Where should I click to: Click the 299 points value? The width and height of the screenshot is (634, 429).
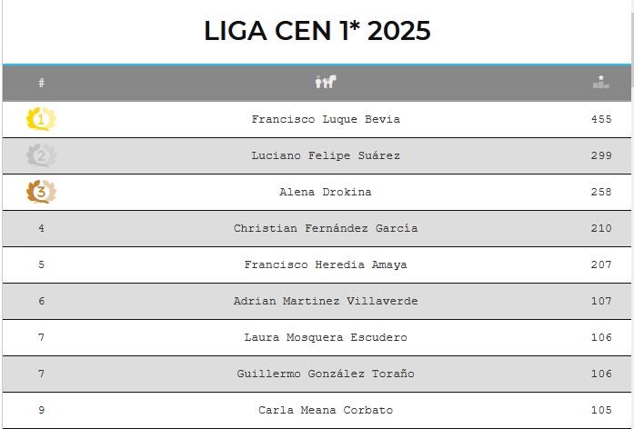[x=600, y=155]
